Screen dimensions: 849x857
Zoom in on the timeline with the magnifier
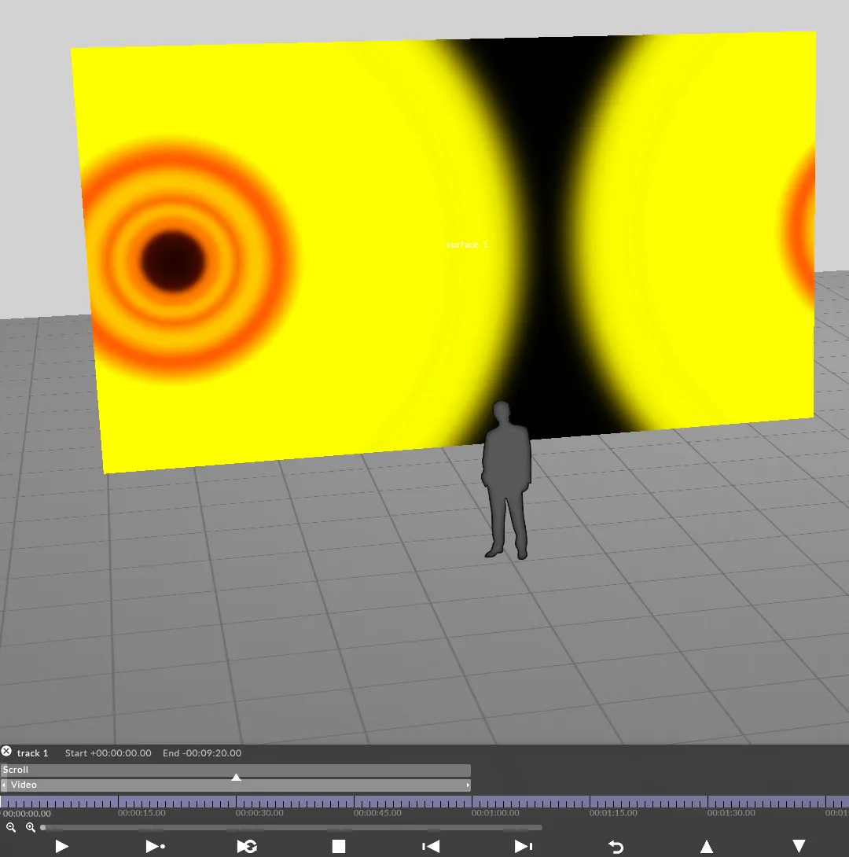(x=30, y=827)
